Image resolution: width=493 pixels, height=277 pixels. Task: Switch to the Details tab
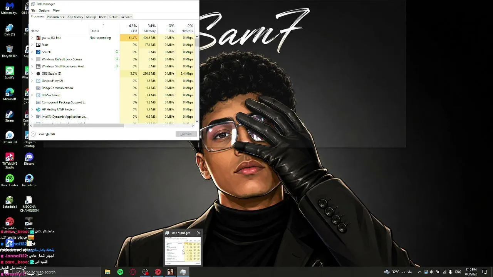[114, 17]
